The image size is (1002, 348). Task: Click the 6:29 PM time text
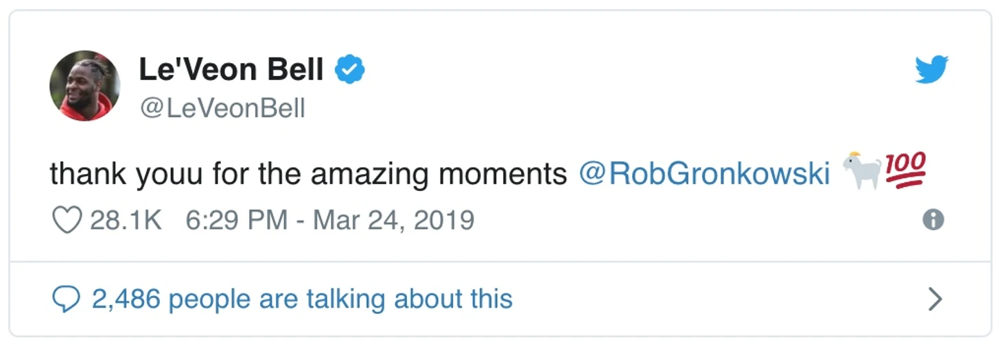[236, 221]
